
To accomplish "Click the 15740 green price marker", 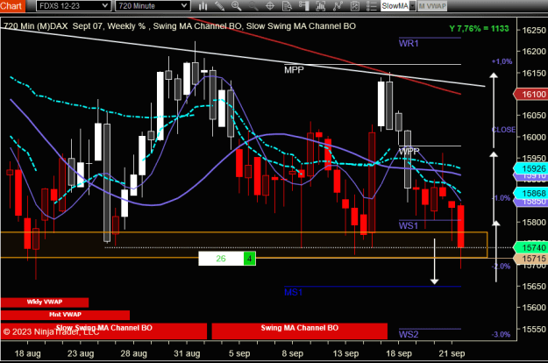I will tap(530, 248).
